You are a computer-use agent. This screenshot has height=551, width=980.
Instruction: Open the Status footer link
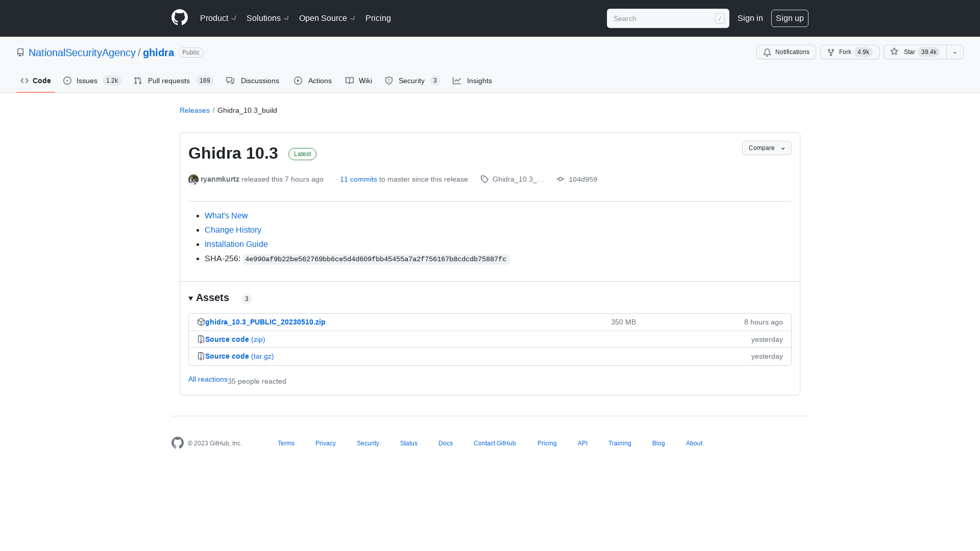[409, 443]
